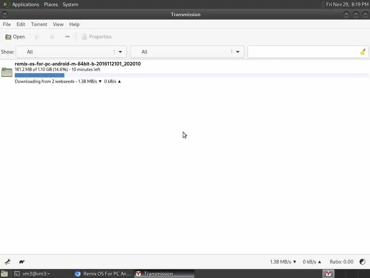Switch to the vm3@vm3:~ terminal window
370x278 pixels.
[x=43, y=274]
